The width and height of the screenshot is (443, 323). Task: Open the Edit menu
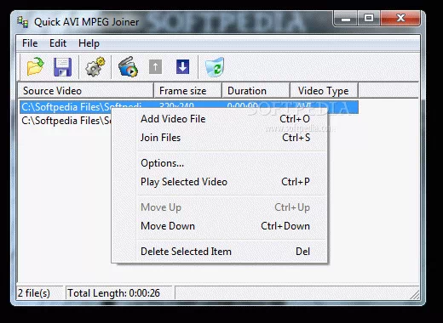click(x=58, y=43)
